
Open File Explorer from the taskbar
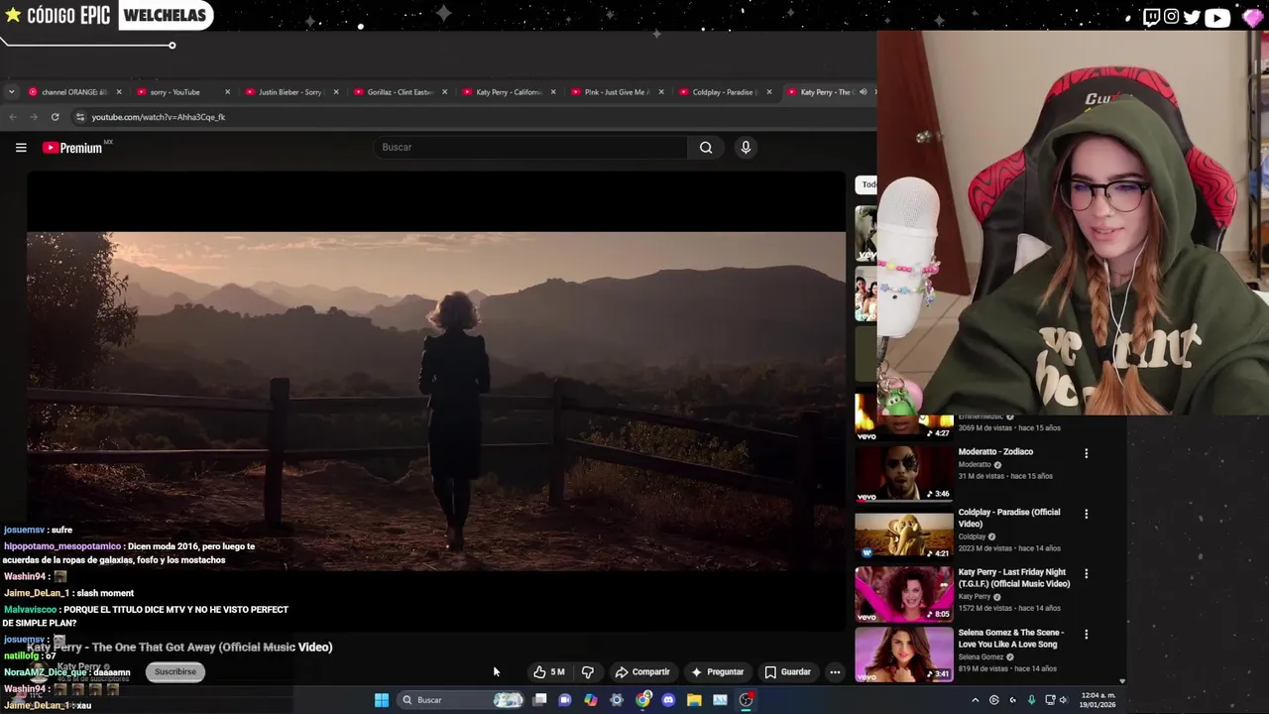click(694, 700)
